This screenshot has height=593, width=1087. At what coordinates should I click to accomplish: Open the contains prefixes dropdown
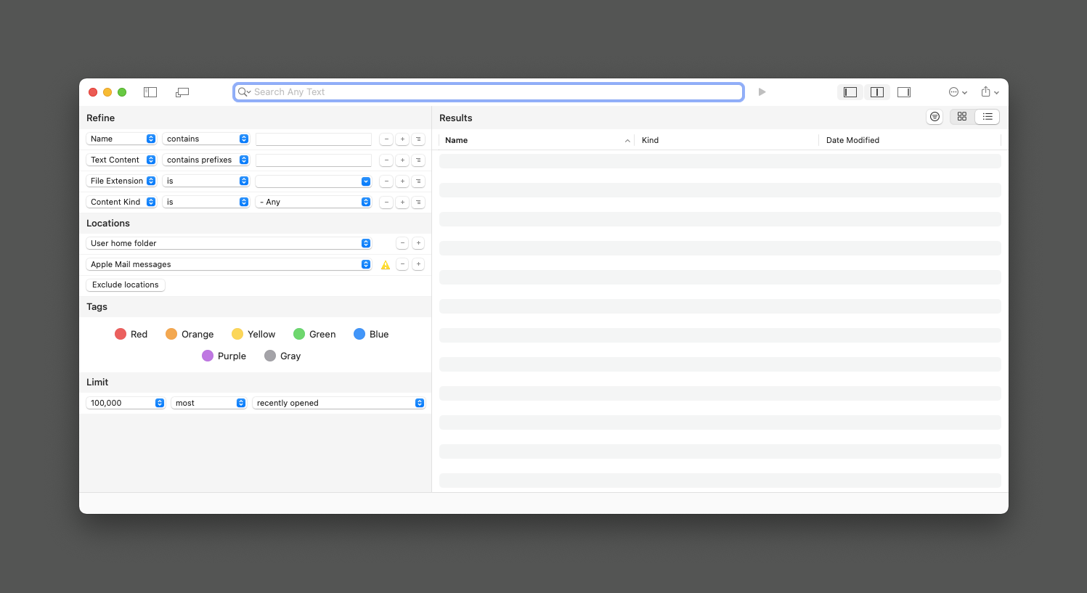(206, 160)
